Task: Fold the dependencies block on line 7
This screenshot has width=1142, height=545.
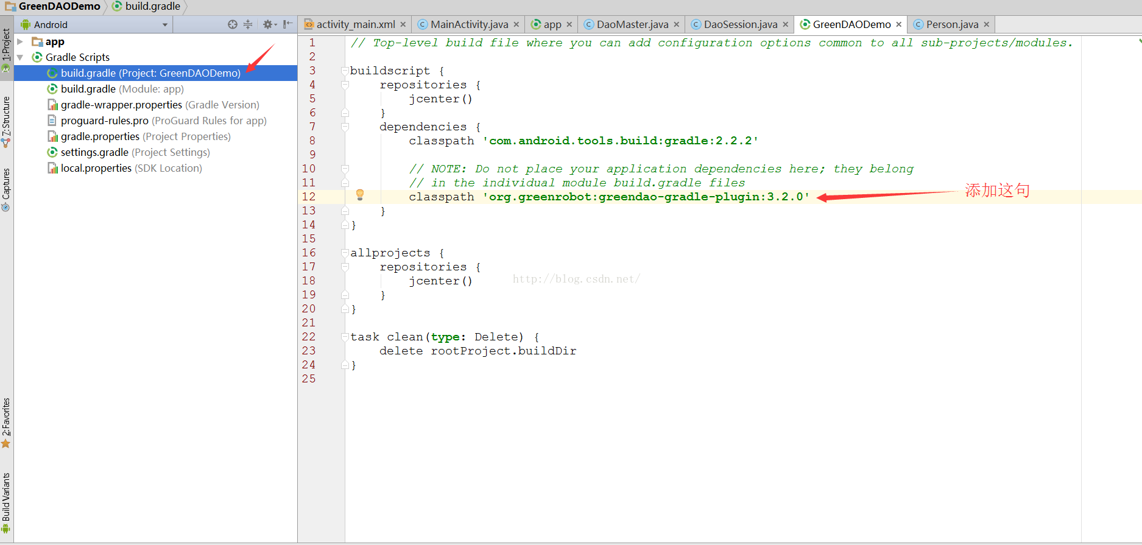Action: (x=345, y=127)
